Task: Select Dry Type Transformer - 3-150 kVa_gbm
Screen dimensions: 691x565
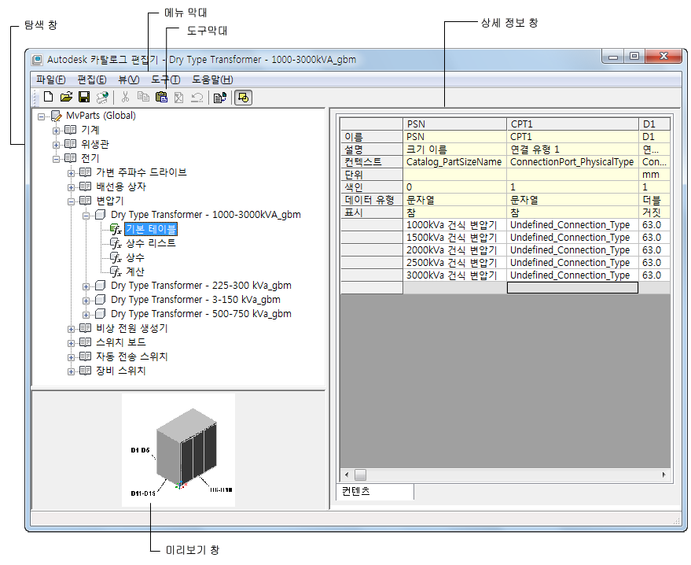Action: [x=196, y=300]
